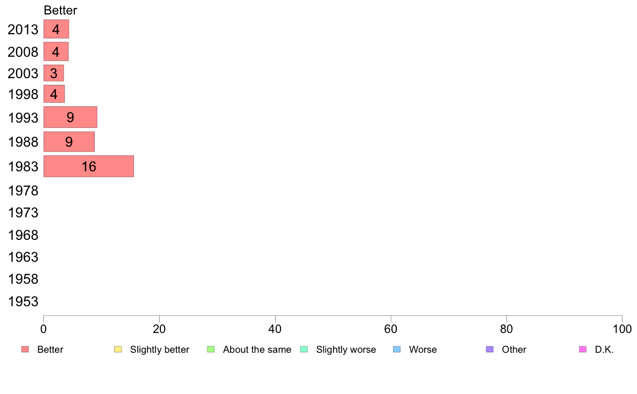
Task: Click the red Better legend swatch
Action: point(25,350)
